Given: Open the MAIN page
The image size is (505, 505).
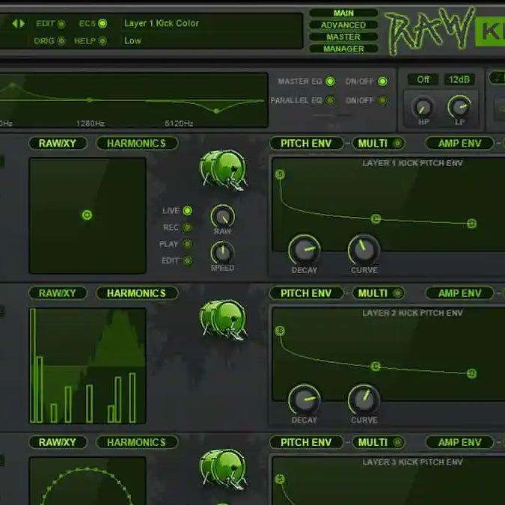Looking at the screenshot, I should click(x=343, y=13).
